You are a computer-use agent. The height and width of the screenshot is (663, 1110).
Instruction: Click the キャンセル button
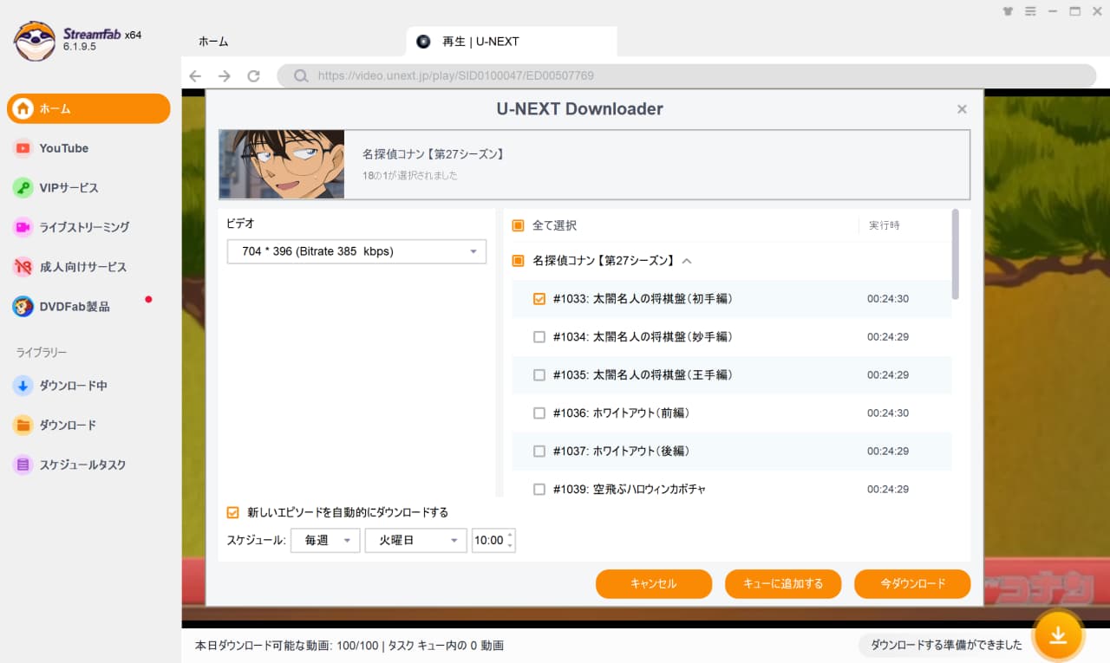(x=654, y=583)
